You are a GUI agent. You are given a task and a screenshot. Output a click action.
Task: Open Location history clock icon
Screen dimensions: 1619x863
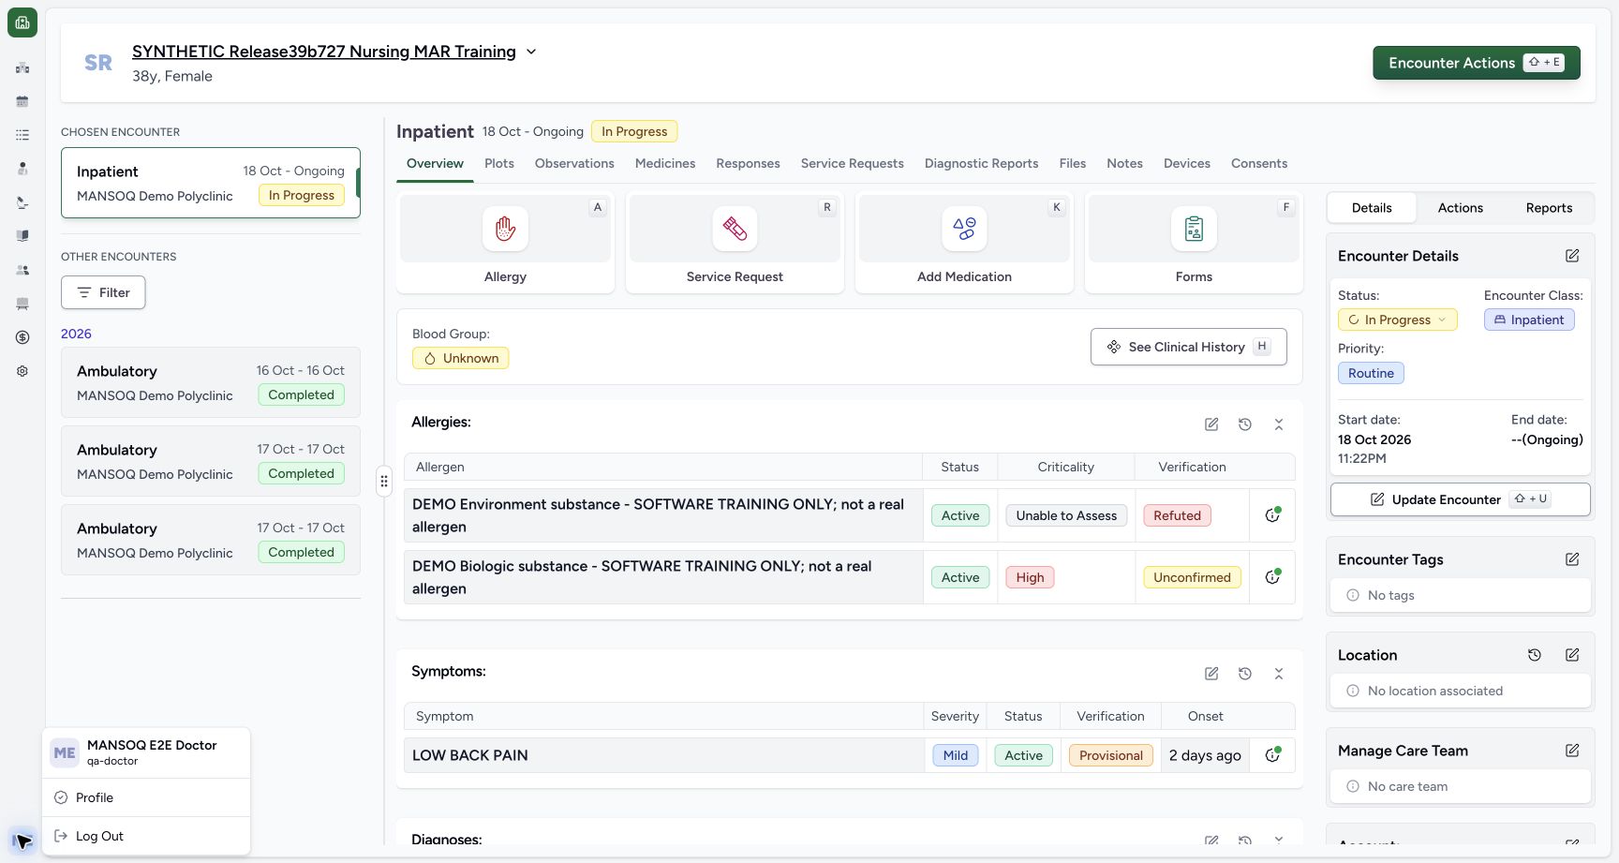(1535, 655)
